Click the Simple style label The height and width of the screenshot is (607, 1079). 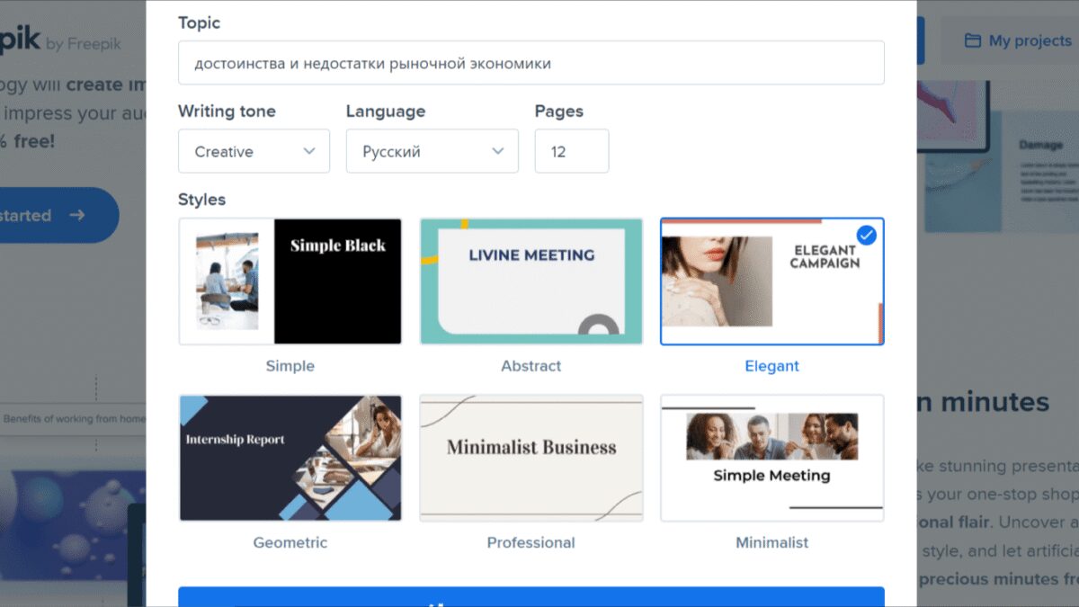(290, 366)
